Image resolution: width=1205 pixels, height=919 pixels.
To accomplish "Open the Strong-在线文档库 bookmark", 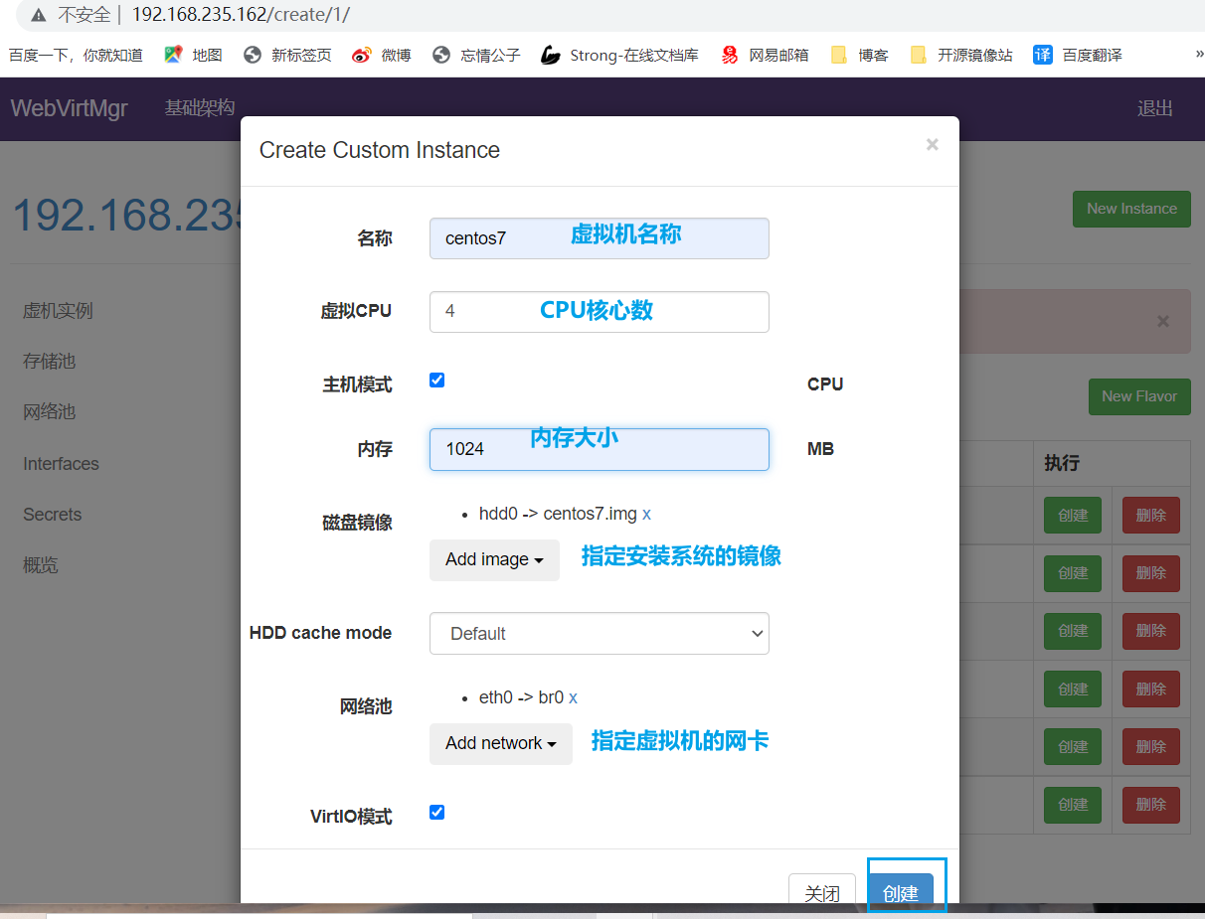I will [619, 55].
